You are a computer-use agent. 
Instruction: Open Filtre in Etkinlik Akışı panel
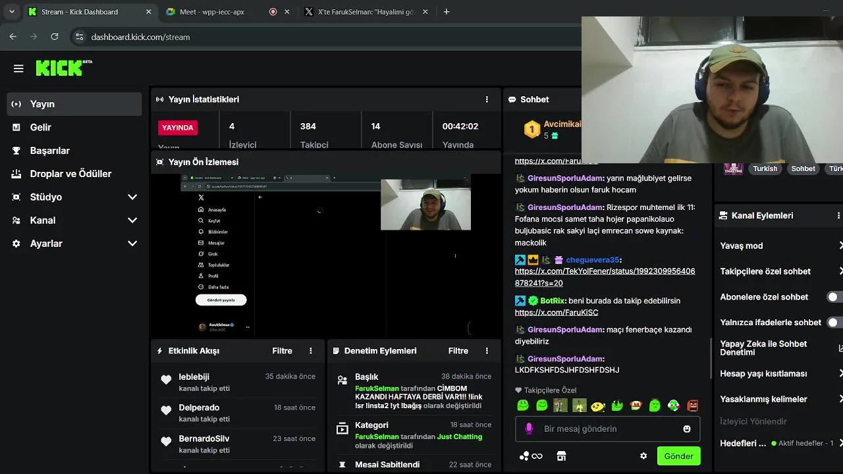[282, 351]
